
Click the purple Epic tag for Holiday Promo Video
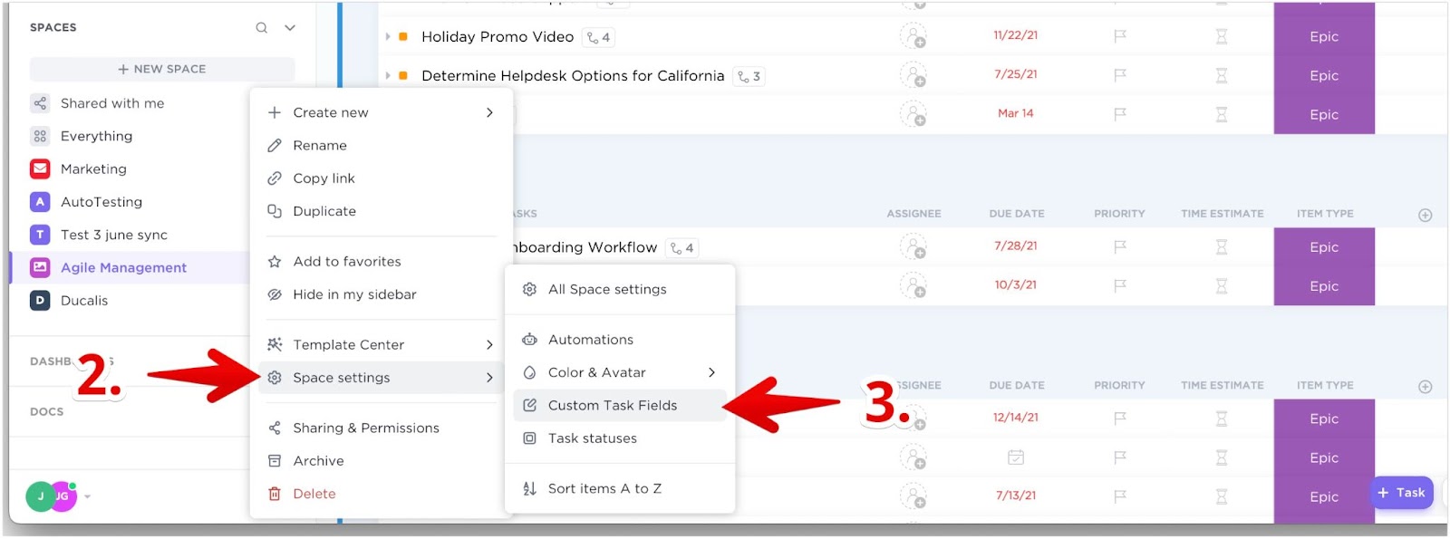click(1324, 36)
